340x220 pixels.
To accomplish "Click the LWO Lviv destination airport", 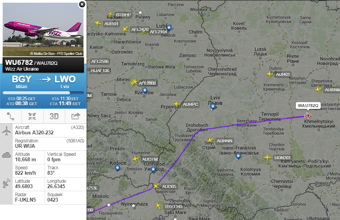I will 65,82.
